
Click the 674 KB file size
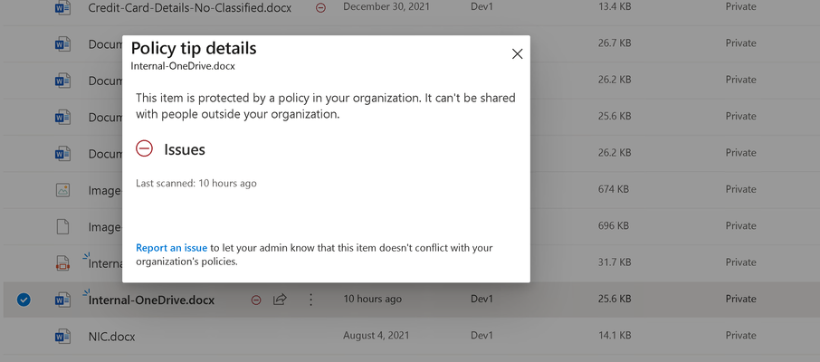click(x=614, y=189)
